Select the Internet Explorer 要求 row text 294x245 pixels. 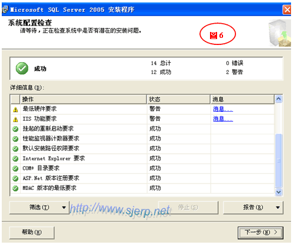coord(54,158)
